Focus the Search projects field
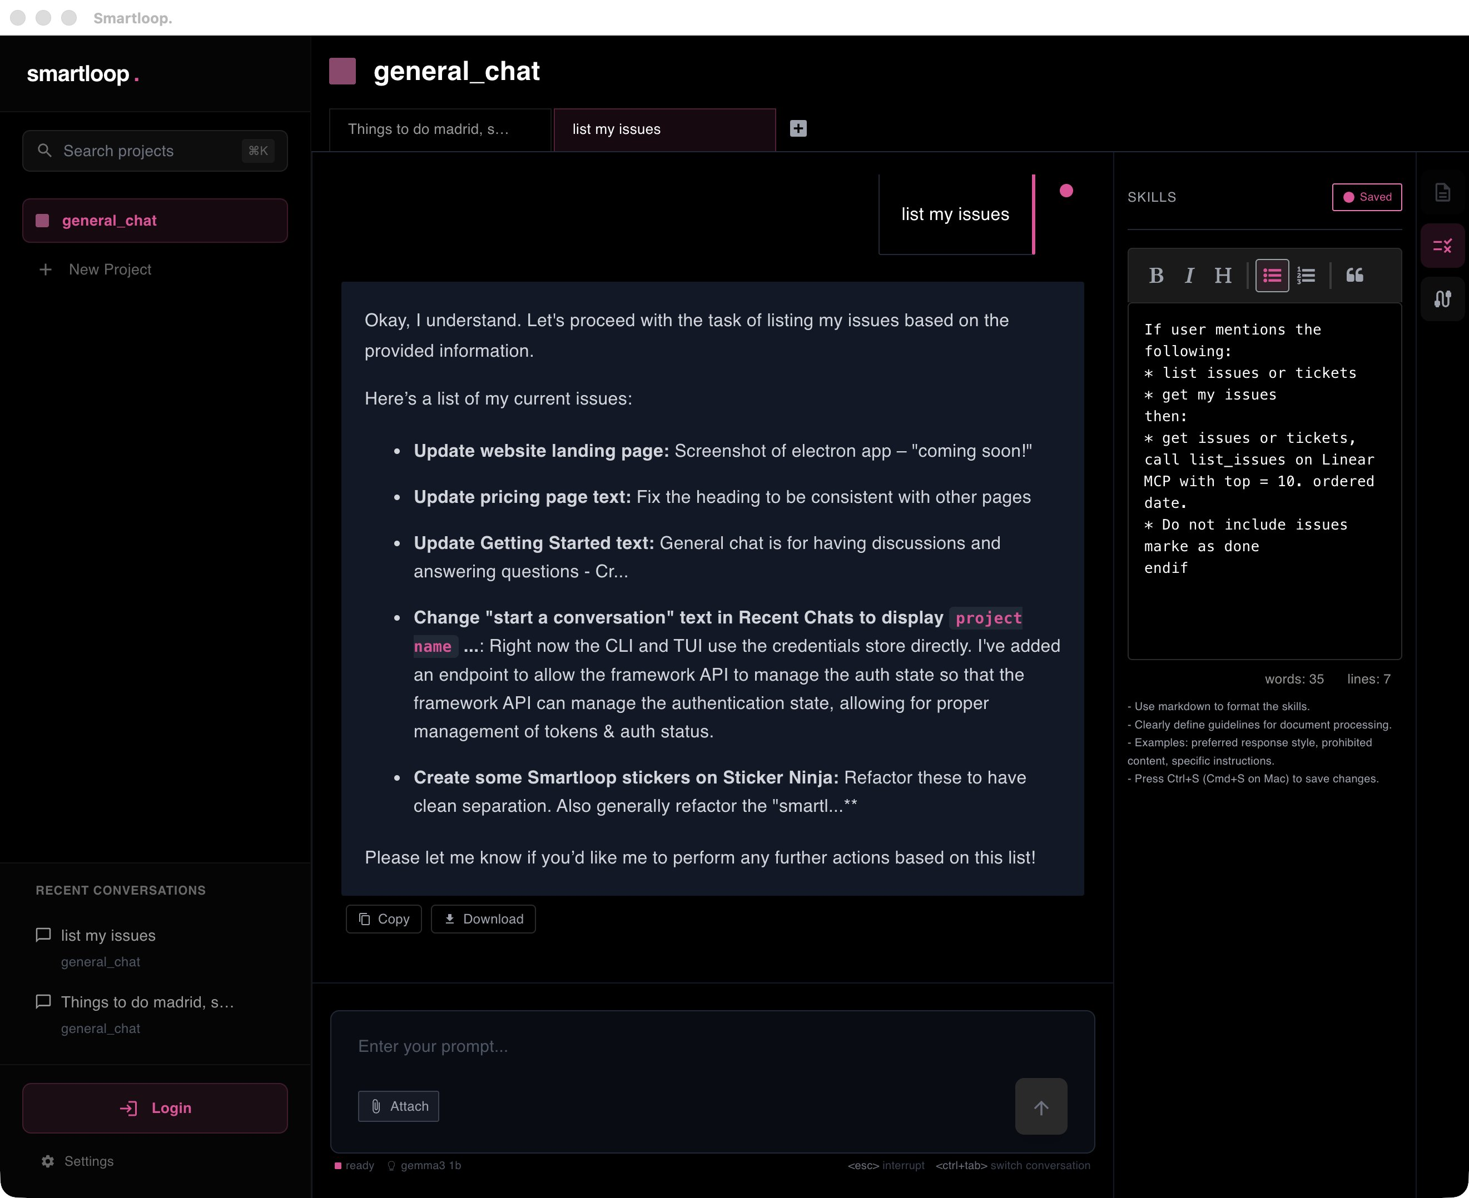 pyautogui.click(x=155, y=151)
